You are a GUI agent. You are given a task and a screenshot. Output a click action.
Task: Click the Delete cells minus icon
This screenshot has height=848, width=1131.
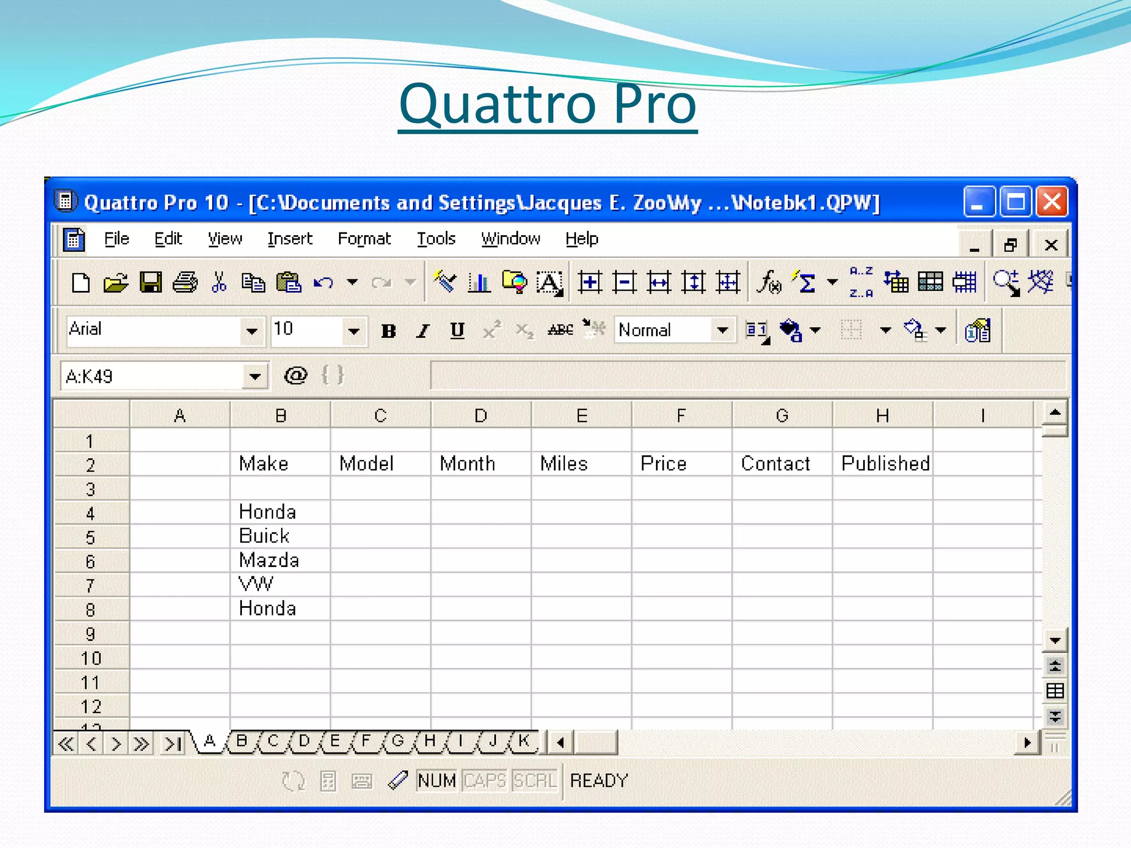[x=625, y=283]
